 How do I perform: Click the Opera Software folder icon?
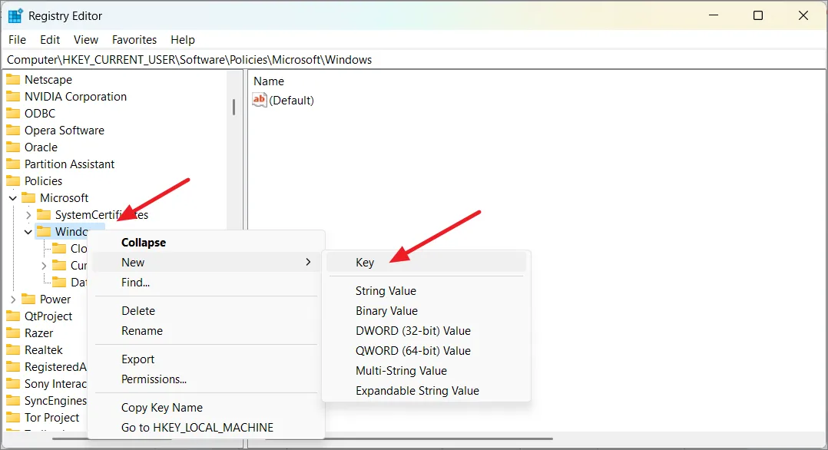(13, 130)
